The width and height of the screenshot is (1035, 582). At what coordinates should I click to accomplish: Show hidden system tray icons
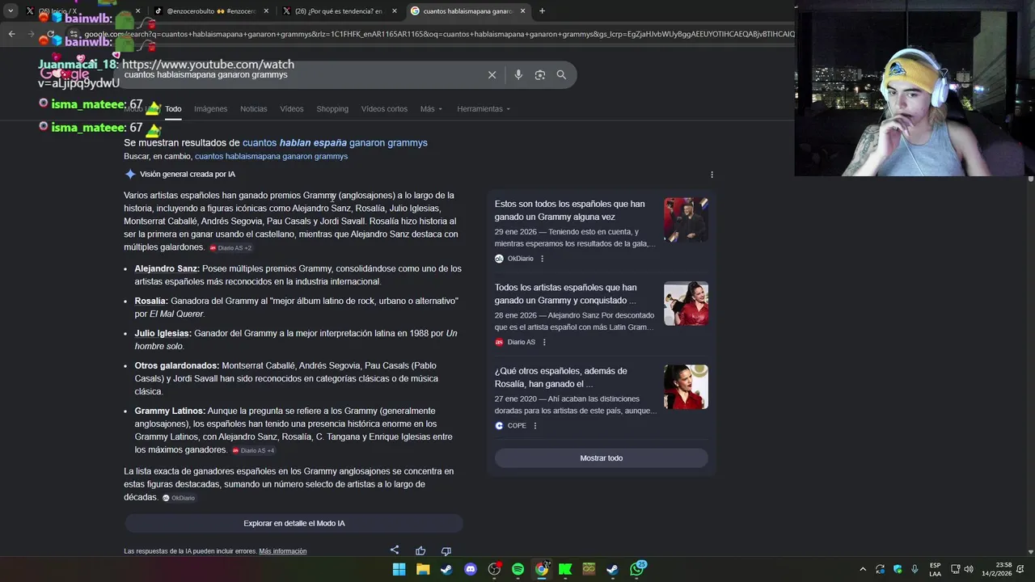click(x=863, y=569)
